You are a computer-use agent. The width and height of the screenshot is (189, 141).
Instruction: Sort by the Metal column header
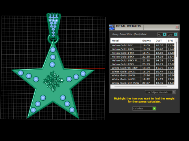(126, 41)
